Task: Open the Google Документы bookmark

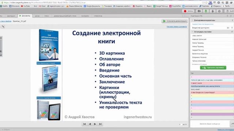Action: click(92, 6)
